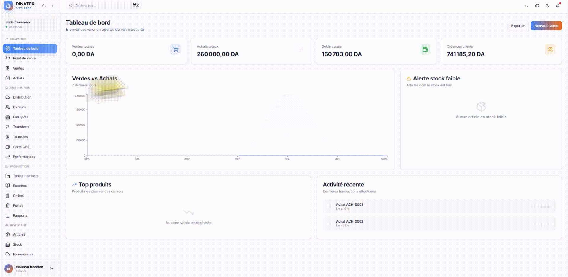The height and width of the screenshot is (277, 568).
Task: Click the user avatar for mouhou freeman
Action: tap(9, 268)
